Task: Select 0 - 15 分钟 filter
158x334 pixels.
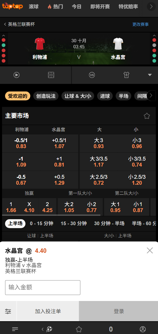Action: click(42, 223)
